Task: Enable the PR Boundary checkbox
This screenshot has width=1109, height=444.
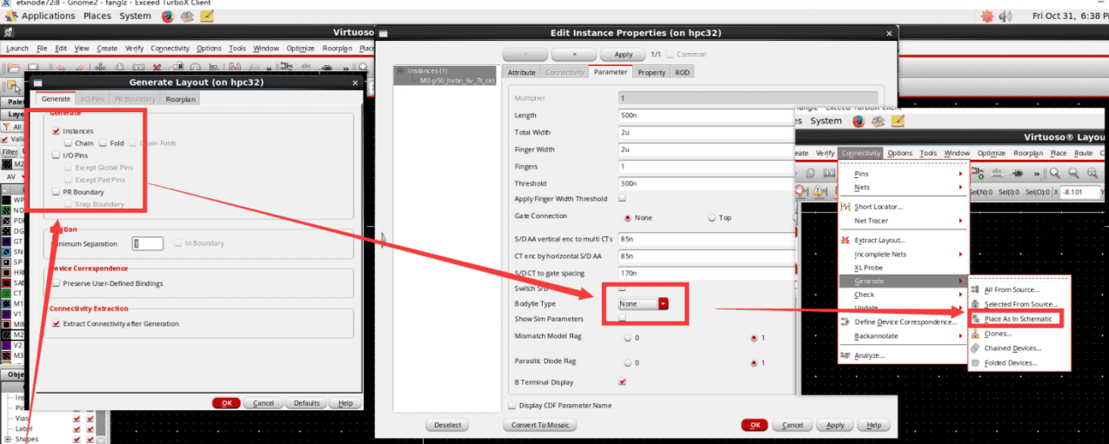Action: (x=57, y=192)
